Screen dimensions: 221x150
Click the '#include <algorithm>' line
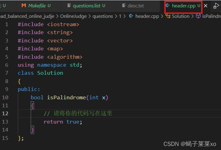pos(50,57)
